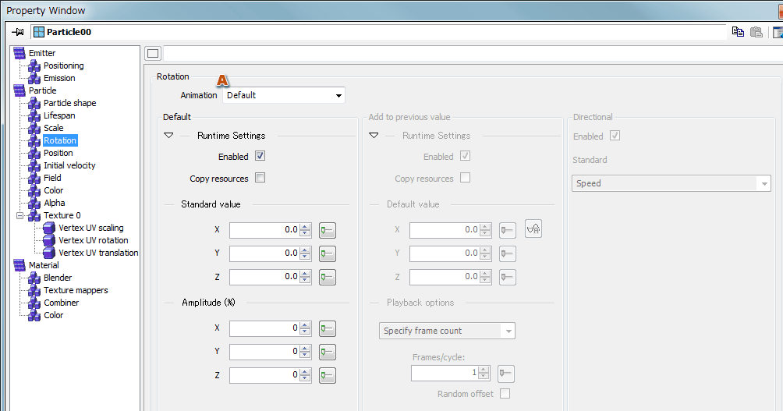Click the small panel icon above Rotation

(153, 54)
